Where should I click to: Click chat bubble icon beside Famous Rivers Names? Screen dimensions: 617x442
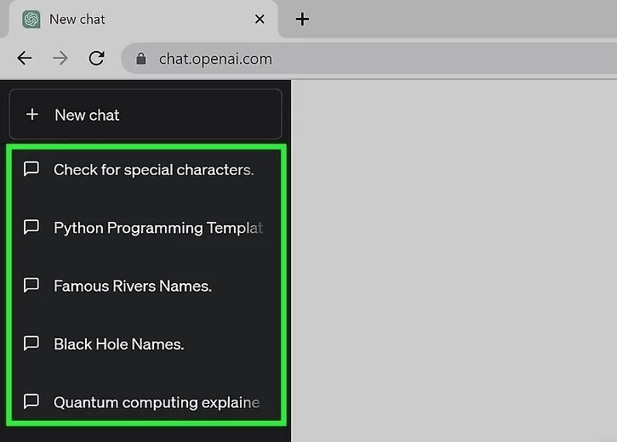click(31, 286)
